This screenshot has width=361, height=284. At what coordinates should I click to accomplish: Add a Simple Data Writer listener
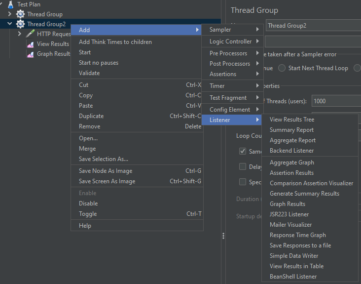pyautogui.click(x=310, y=256)
